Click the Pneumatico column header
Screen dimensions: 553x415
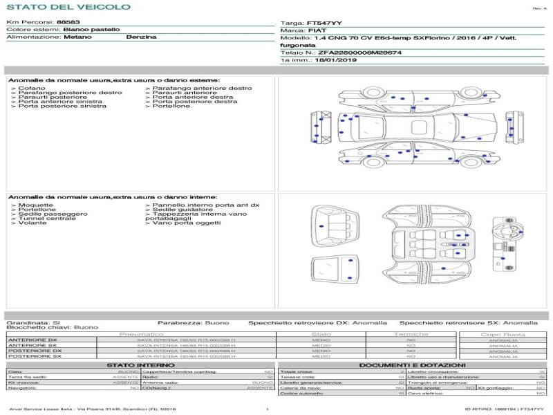point(141,334)
